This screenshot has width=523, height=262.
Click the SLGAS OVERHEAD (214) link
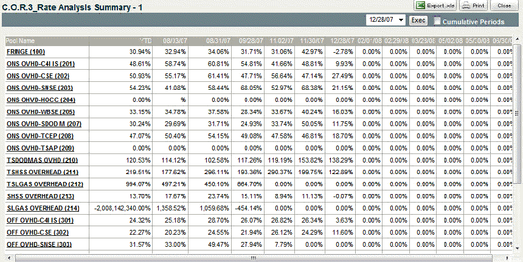[x=42, y=208]
